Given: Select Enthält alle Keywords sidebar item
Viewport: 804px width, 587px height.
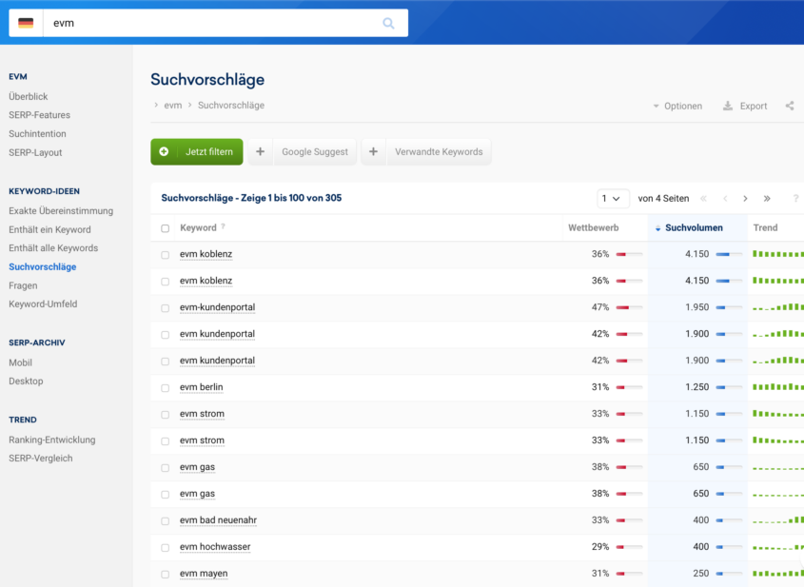Looking at the screenshot, I should (53, 248).
